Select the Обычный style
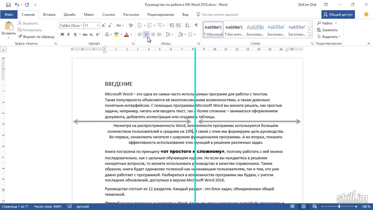 coord(213,30)
